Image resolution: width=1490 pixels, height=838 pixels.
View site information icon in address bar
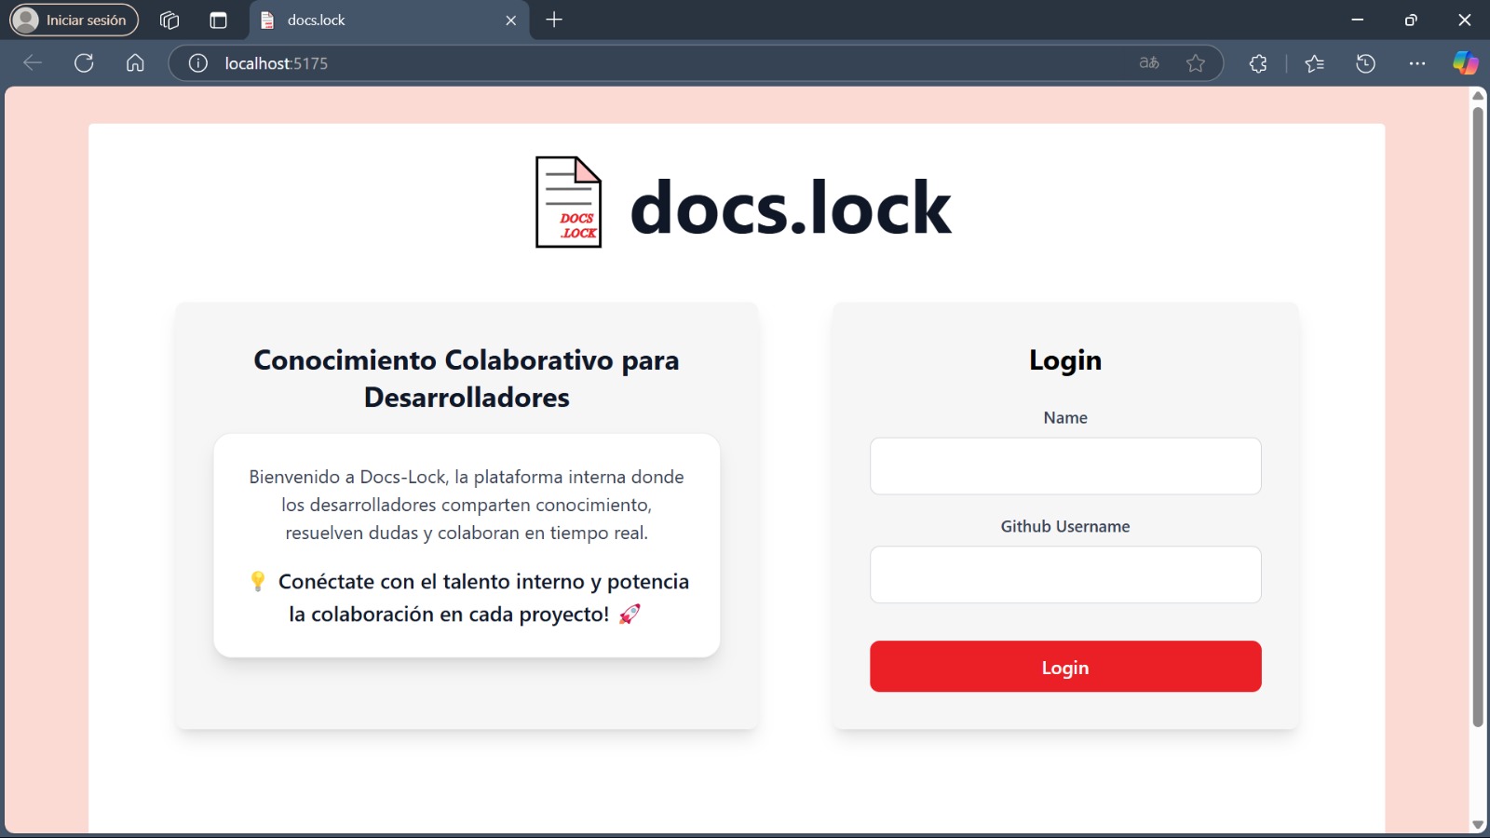(x=198, y=63)
